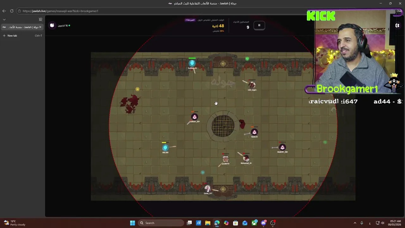Click the taskbar Search box
405x228 pixels.
[161, 223]
